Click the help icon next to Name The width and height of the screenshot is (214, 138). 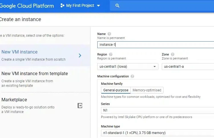click(109, 34)
